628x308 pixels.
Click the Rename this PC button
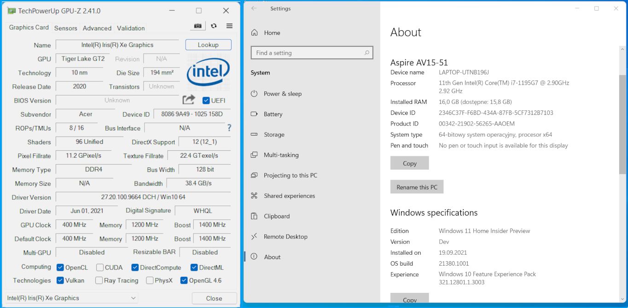coord(417,187)
